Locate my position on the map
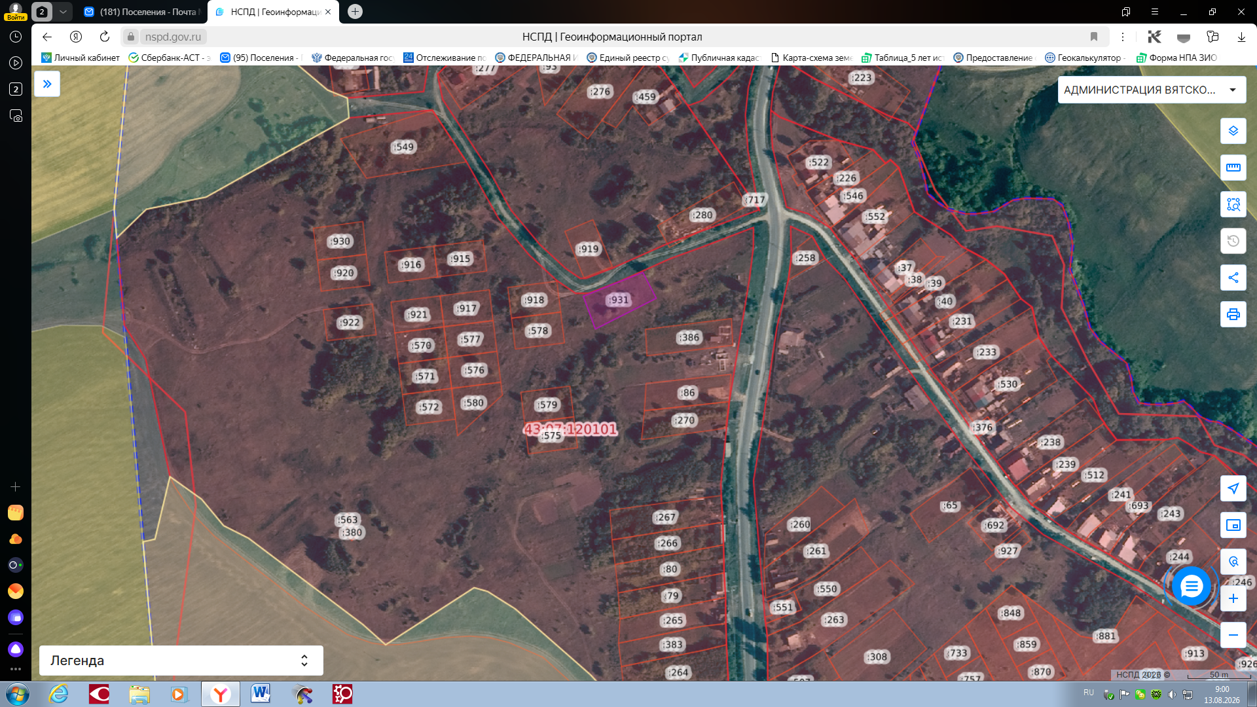 pos(1233,488)
